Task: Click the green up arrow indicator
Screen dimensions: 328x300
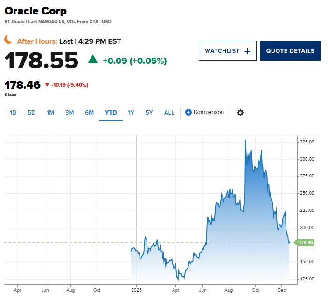Action: (x=93, y=59)
